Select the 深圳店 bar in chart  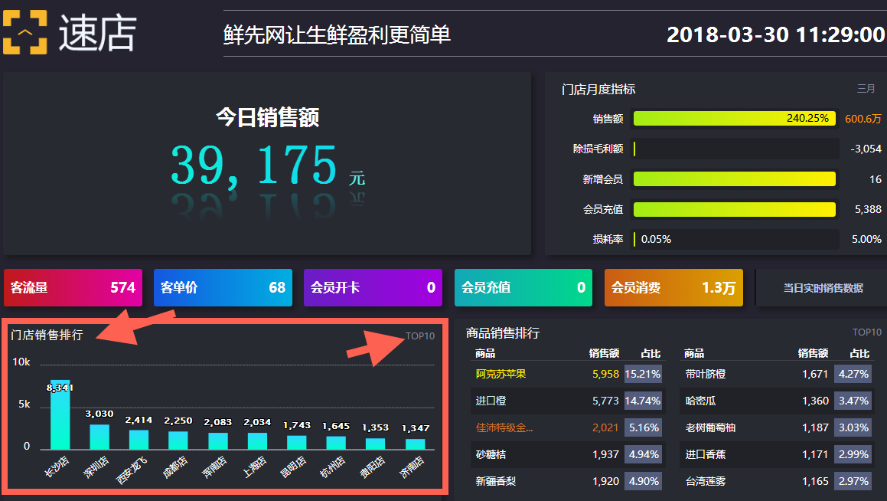click(99, 436)
